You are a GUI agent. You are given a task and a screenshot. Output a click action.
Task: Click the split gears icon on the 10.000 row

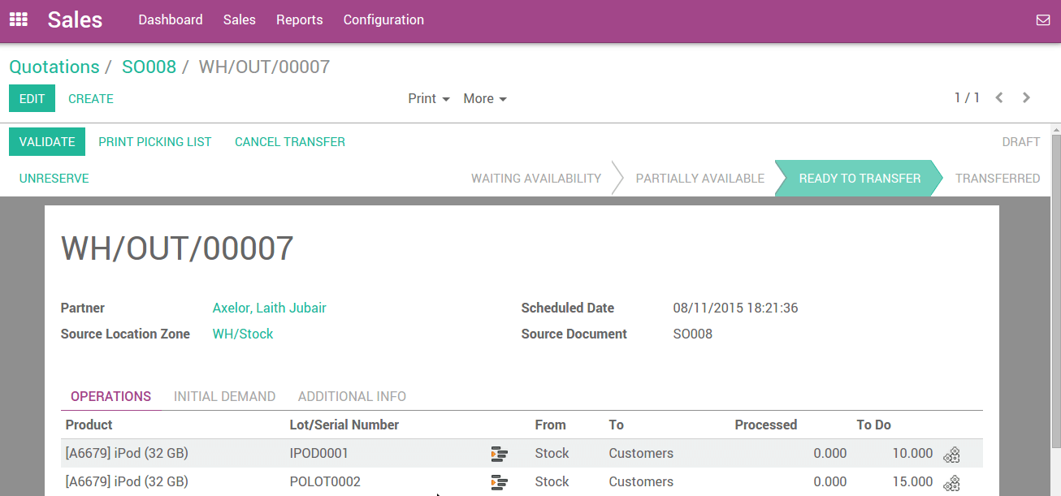coord(951,455)
